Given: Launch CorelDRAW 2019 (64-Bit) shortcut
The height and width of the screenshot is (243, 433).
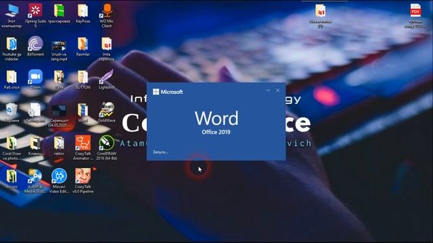Looking at the screenshot, I should tap(107, 148).
